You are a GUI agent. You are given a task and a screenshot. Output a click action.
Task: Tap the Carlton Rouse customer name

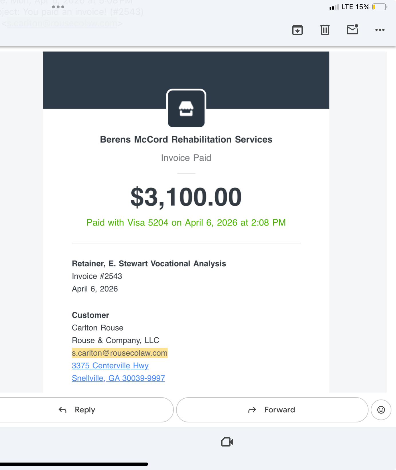point(98,328)
